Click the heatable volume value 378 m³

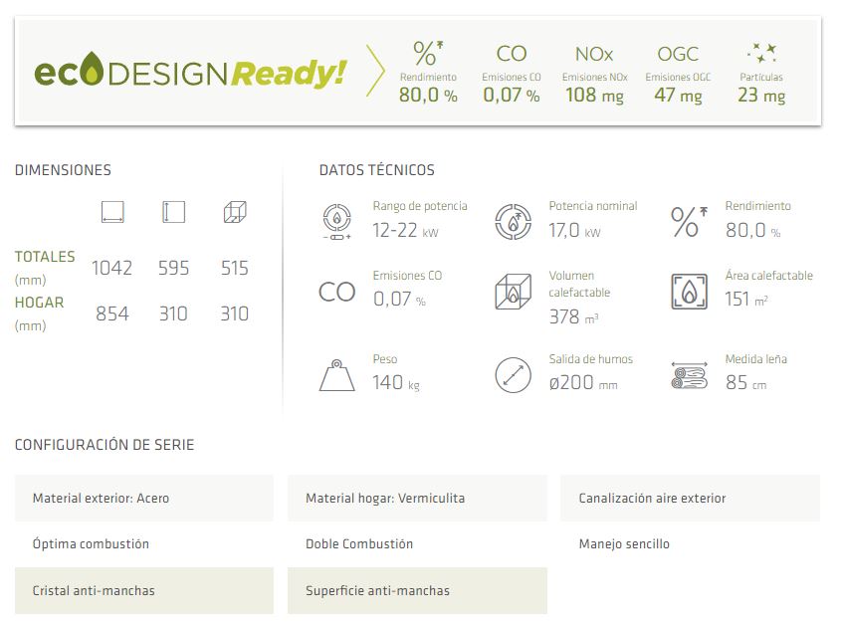click(x=573, y=316)
